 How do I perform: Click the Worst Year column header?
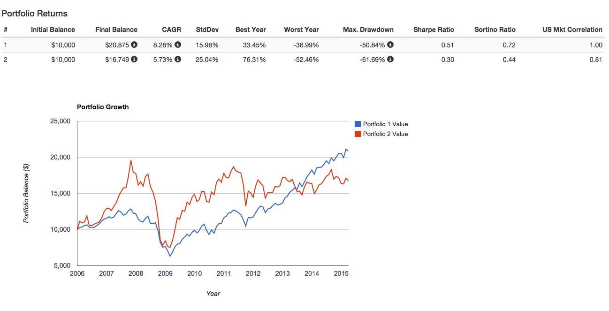(301, 30)
